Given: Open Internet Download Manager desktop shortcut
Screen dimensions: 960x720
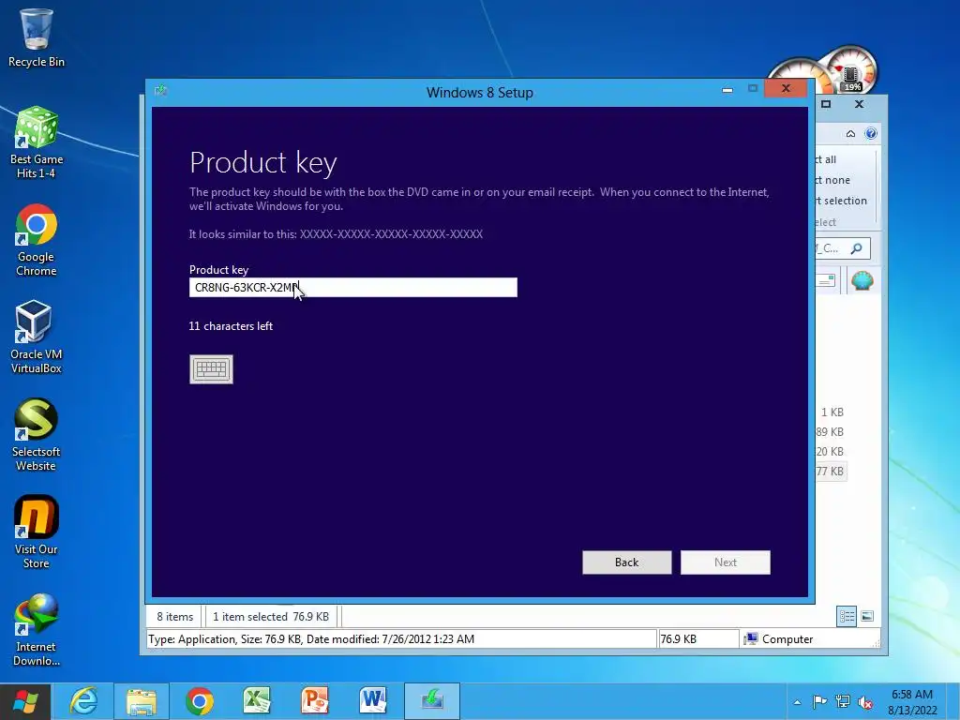Looking at the screenshot, I should 37,630.
